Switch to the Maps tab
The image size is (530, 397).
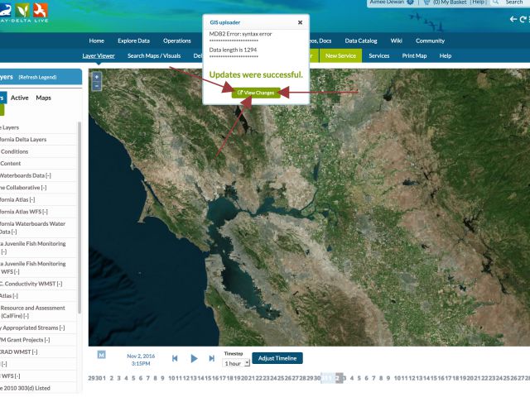point(43,98)
